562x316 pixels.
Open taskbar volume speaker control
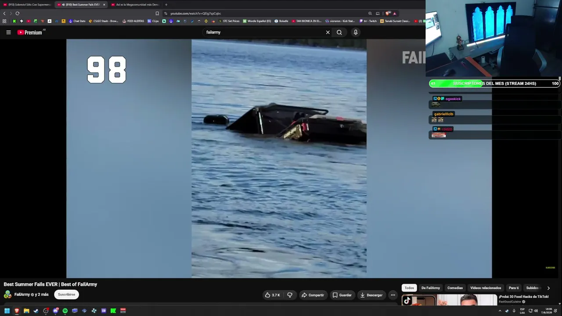[x=536, y=311]
